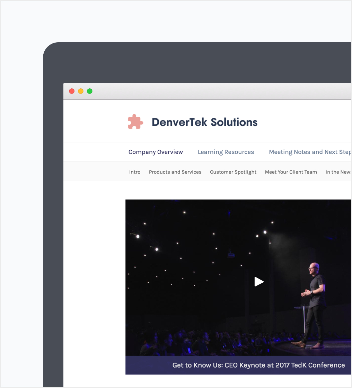
Task: Click the video caption about CEO Keynote
Action: (x=258, y=365)
